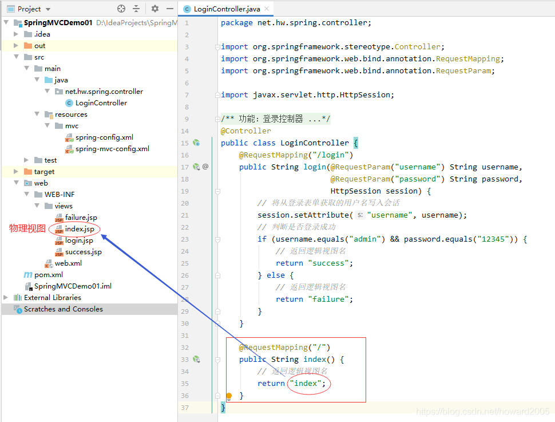The width and height of the screenshot is (555, 422).
Task: Click Spring gutter icon on line 33
Action: click(196, 359)
